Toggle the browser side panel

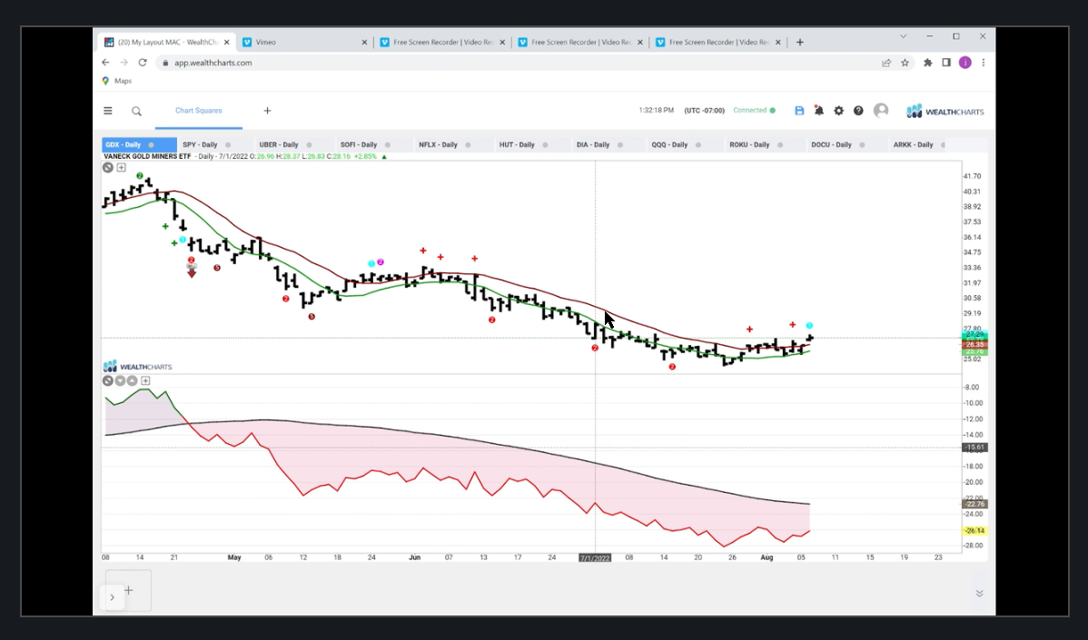(x=945, y=63)
